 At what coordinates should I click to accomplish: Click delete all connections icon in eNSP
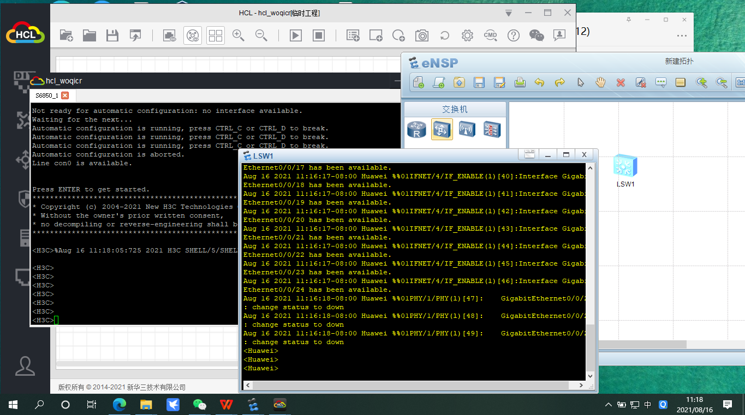641,82
